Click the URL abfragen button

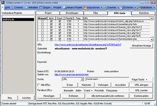point(141,85)
